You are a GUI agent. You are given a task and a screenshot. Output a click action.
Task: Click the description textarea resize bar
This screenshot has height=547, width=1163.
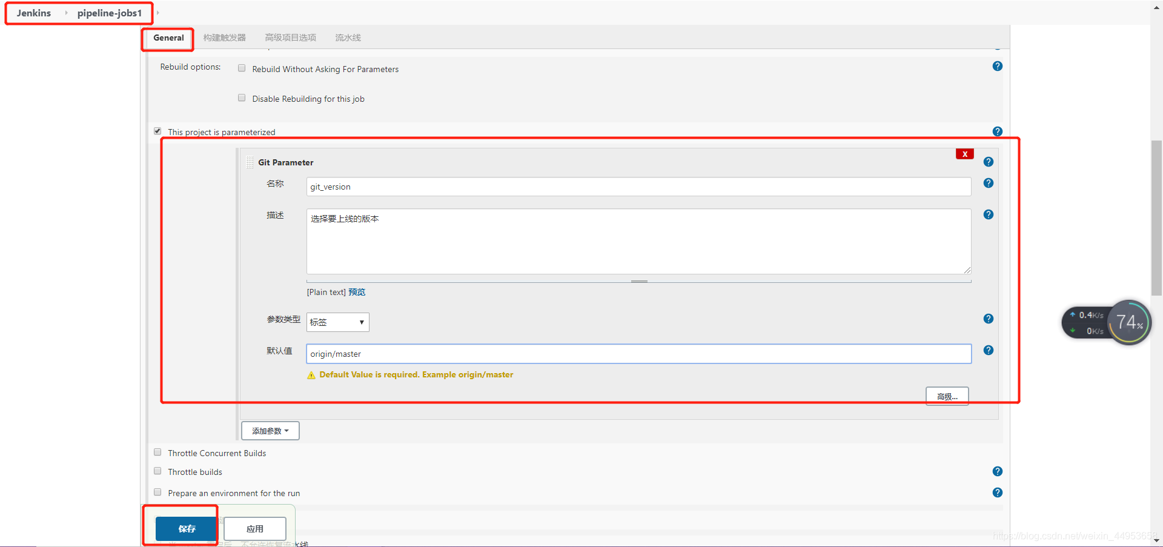tap(638, 281)
